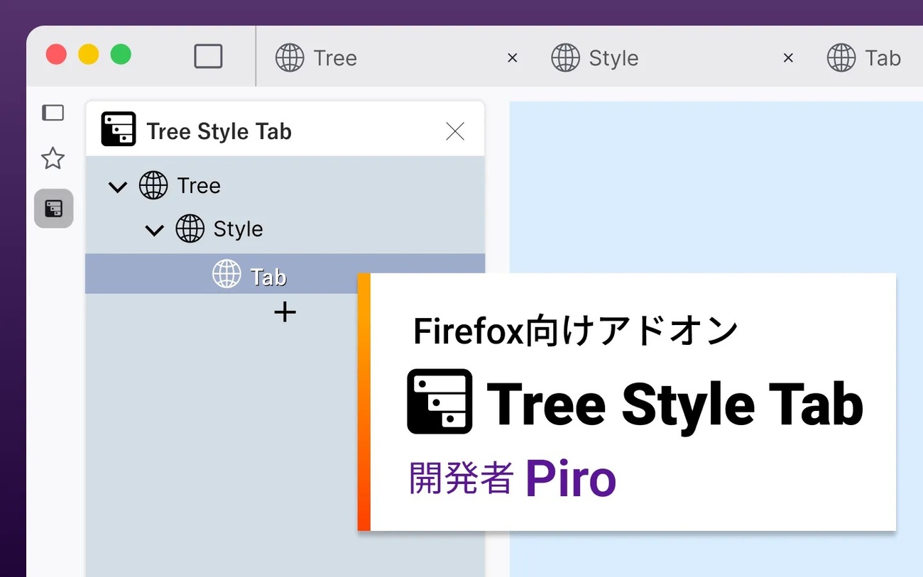Image resolution: width=923 pixels, height=577 pixels.
Task: Click the globe favicon on the Tree tab bar tab
Action: (290, 57)
